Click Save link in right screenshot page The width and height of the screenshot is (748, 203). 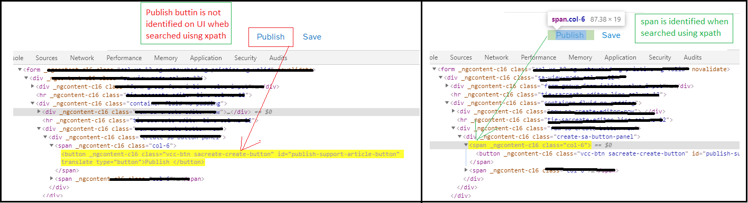(x=611, y=35)
